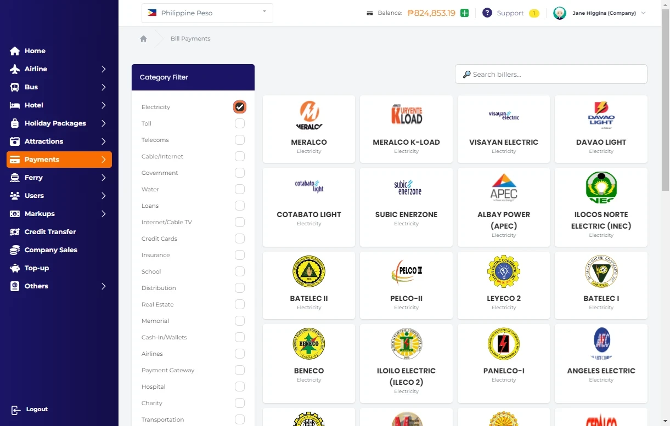Click the Logout icon in sidebar
The height and width of the screenshot is (426, 670).
point(15,410)
